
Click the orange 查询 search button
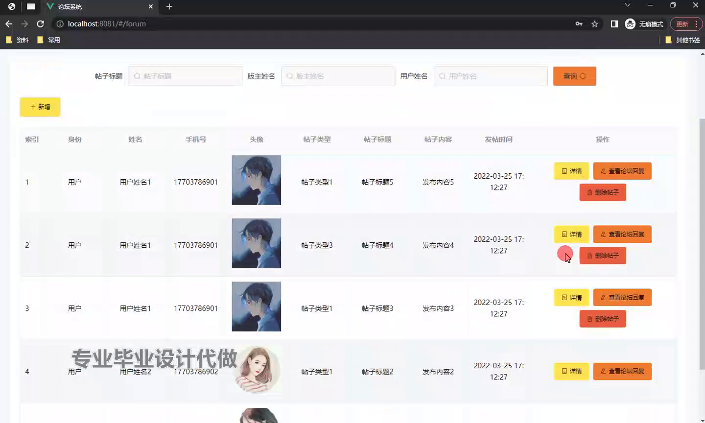click(x=575, y=76)
